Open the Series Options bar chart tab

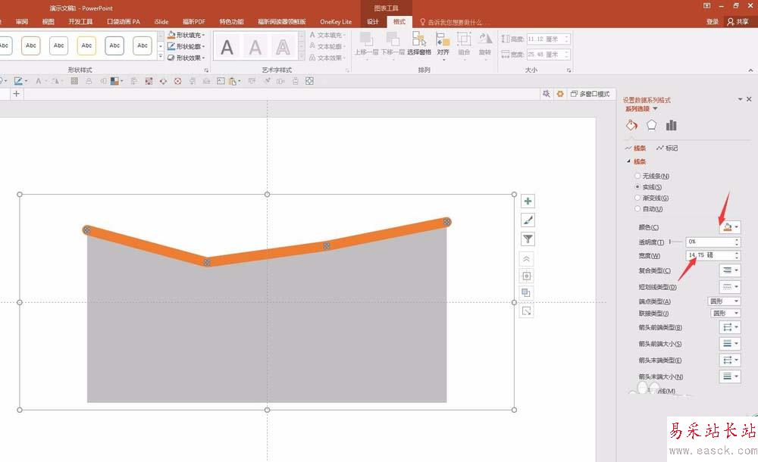coord(671,125)
